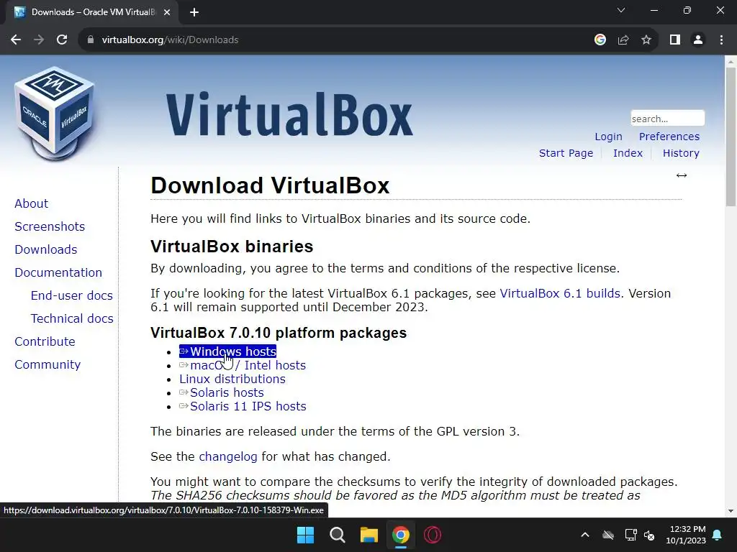The image size is (737, 552).
Task: Open the clock and date panel
Action: [686, 535]
